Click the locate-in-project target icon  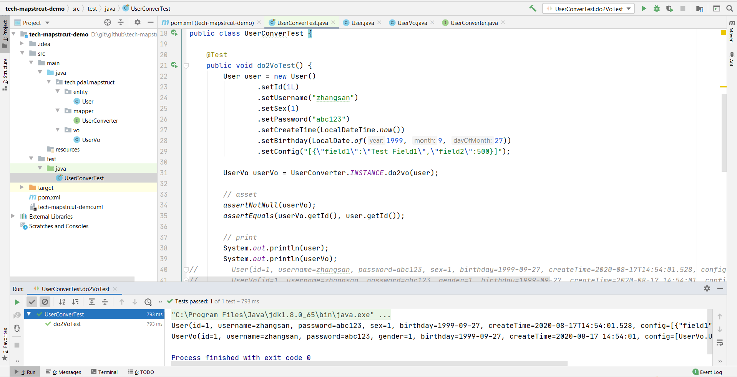pyautogui.click(x=108, y=23)
